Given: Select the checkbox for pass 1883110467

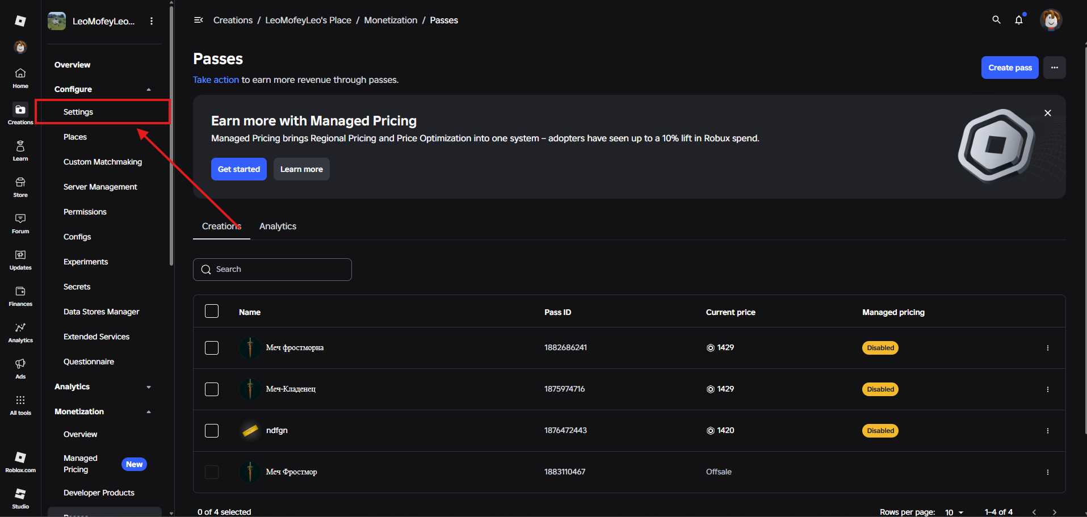Looking at the screenshot, I should tap(212, 472).
